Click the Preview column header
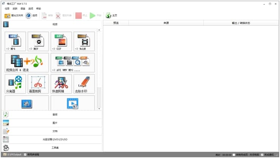This screenshot has height=158, width=280. pos(116,23)
